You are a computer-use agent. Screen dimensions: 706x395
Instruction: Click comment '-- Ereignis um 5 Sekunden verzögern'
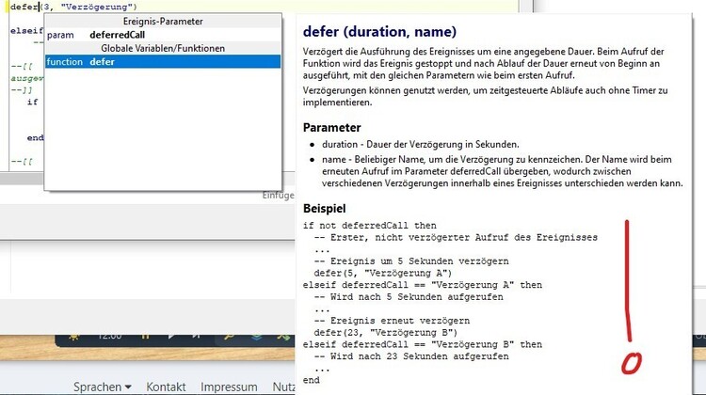(411, 261)
